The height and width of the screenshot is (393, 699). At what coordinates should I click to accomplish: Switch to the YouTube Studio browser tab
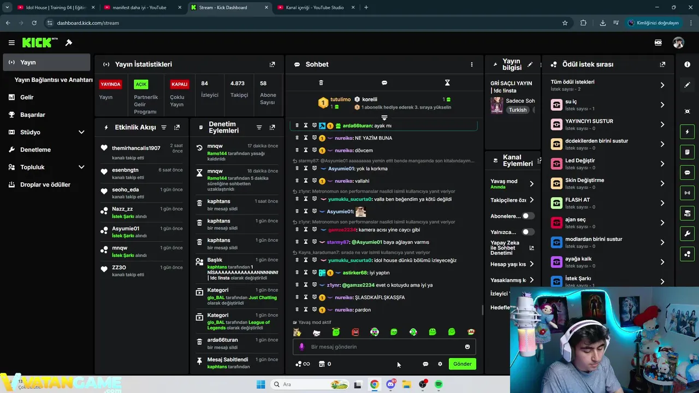(317, 8)
